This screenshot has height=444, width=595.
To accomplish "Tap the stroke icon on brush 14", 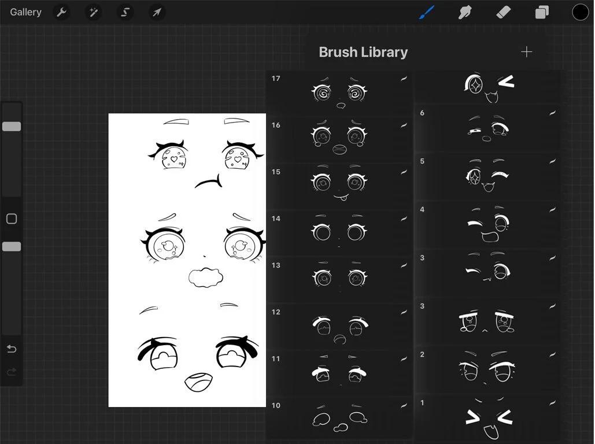I will 404,219.
